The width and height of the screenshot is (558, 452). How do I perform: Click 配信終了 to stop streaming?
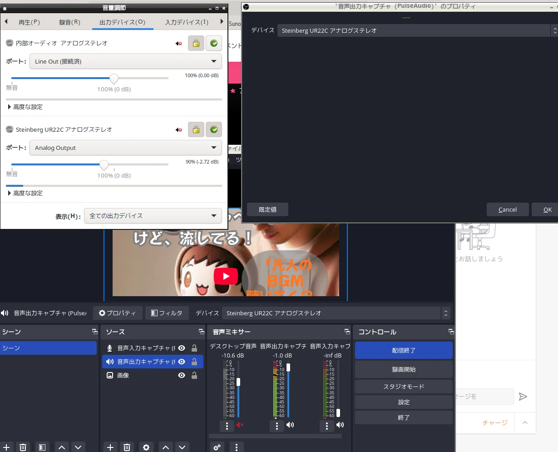(x=404, y=350)
